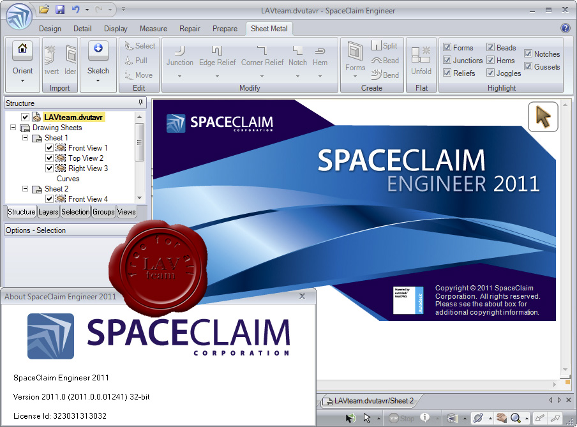
Task: Toggle the Beads highlight checkbox
Action: pyautogui.click(x=491, y=47)
